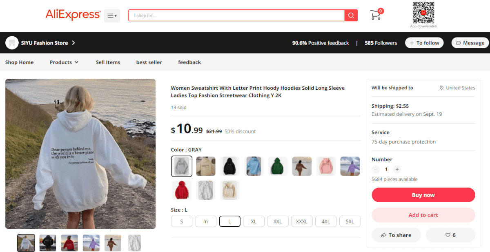490x252 pixels.
Task: Click 'Estimated delivery on Sept. 19' text
Action: (407, 114)
